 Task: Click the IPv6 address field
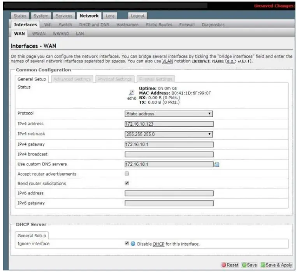tap(169, 193)
